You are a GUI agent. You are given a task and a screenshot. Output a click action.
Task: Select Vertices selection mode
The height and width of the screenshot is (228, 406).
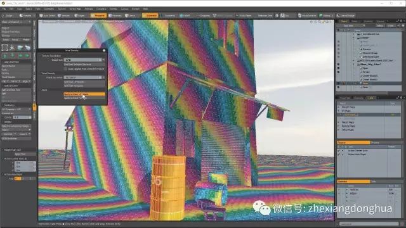point(64,15)
